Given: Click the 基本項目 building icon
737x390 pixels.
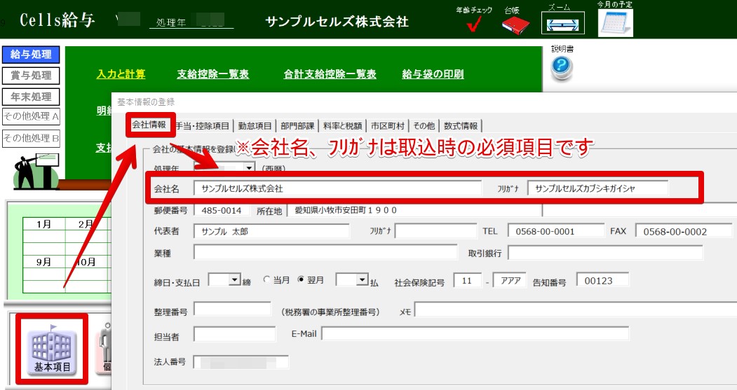Looking at the screenshot, I should 52,349.
